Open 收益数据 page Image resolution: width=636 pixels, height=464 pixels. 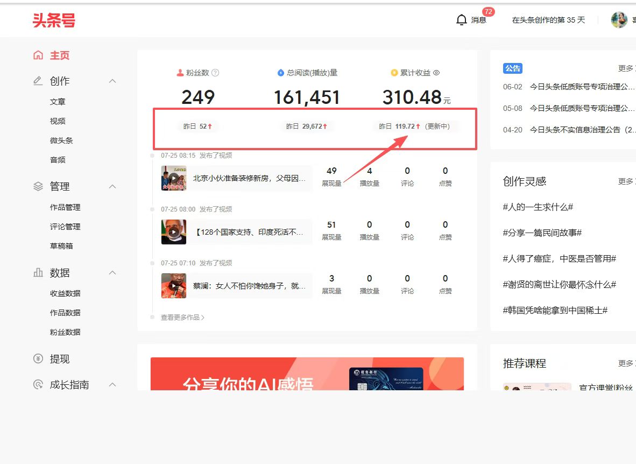[65, 293]
